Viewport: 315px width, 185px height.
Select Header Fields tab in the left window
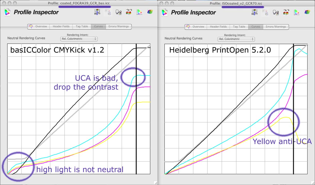(61, 27)
